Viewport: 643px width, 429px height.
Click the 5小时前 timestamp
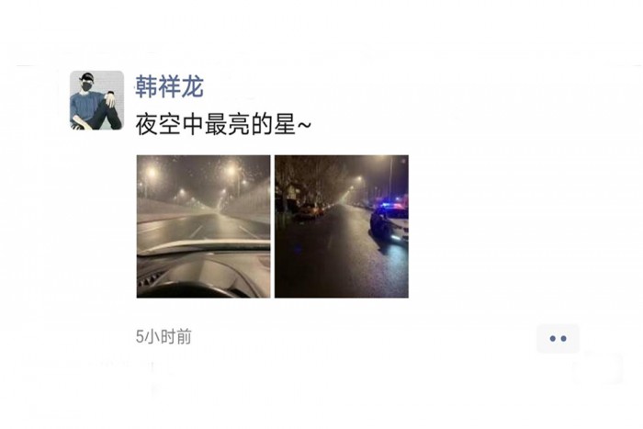tap(164, 336)
